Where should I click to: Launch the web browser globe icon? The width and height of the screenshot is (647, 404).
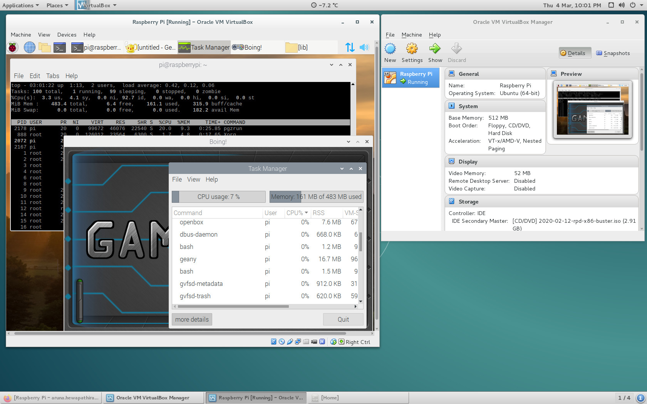[x=29, y=47]
